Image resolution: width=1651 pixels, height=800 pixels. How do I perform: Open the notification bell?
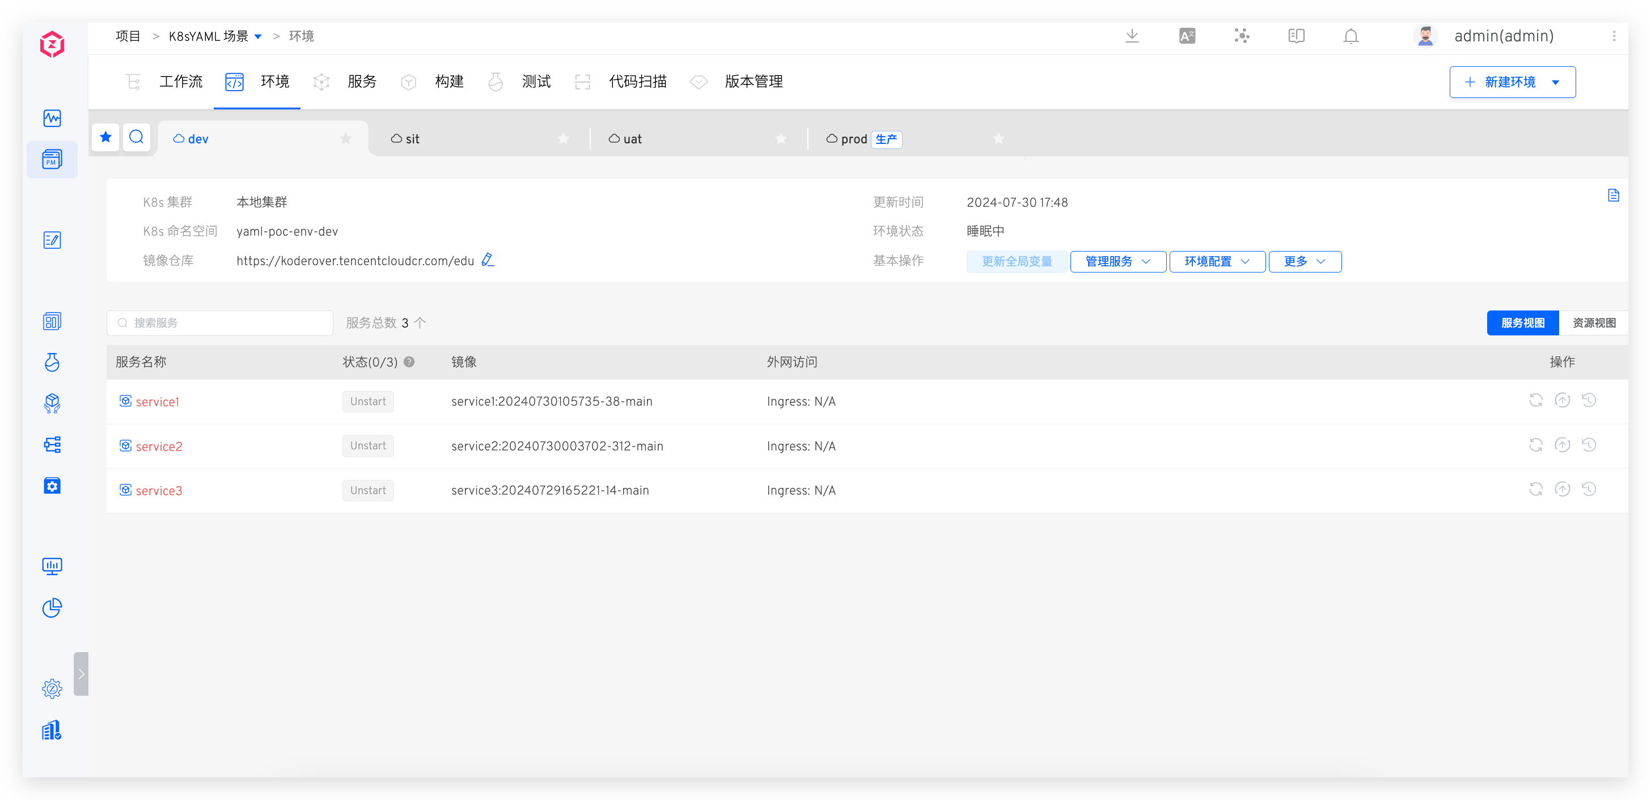(1351, 36)
